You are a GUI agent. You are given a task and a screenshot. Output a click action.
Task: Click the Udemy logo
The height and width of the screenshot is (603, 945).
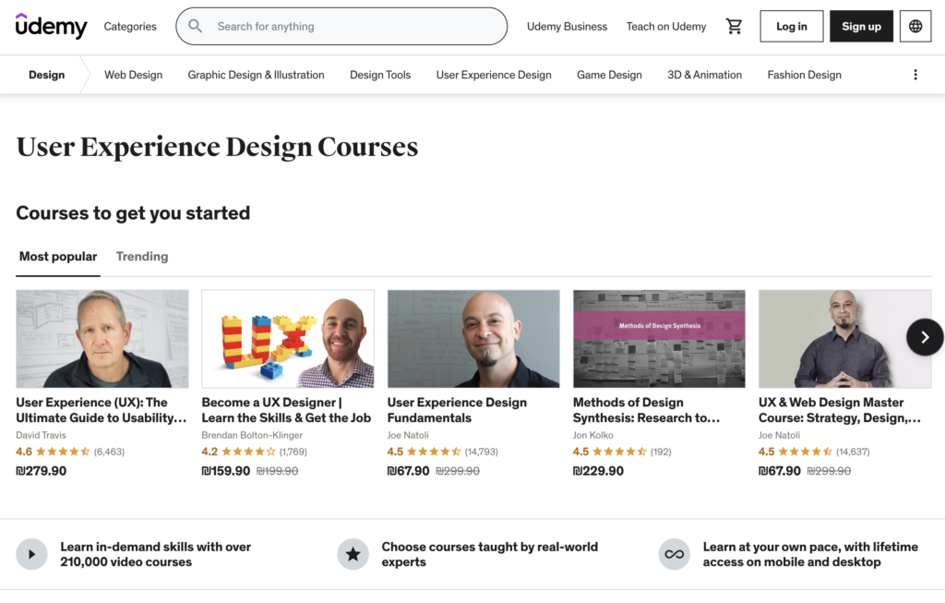(52, 26)
